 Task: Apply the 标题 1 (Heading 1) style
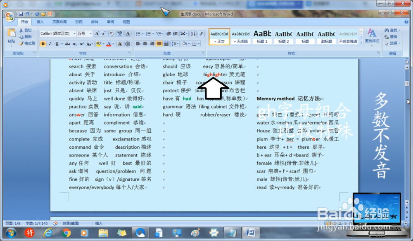point(262,37)
